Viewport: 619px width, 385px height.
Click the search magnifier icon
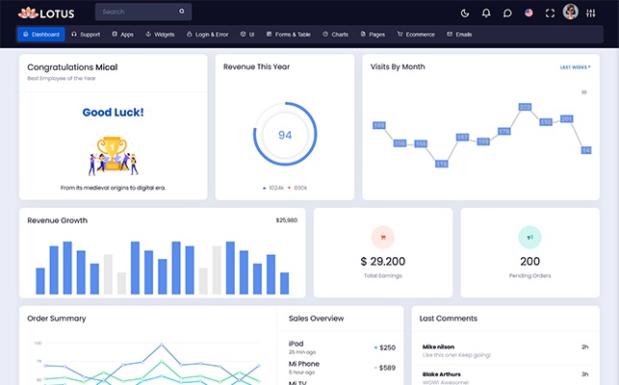[x=182, y=13]
